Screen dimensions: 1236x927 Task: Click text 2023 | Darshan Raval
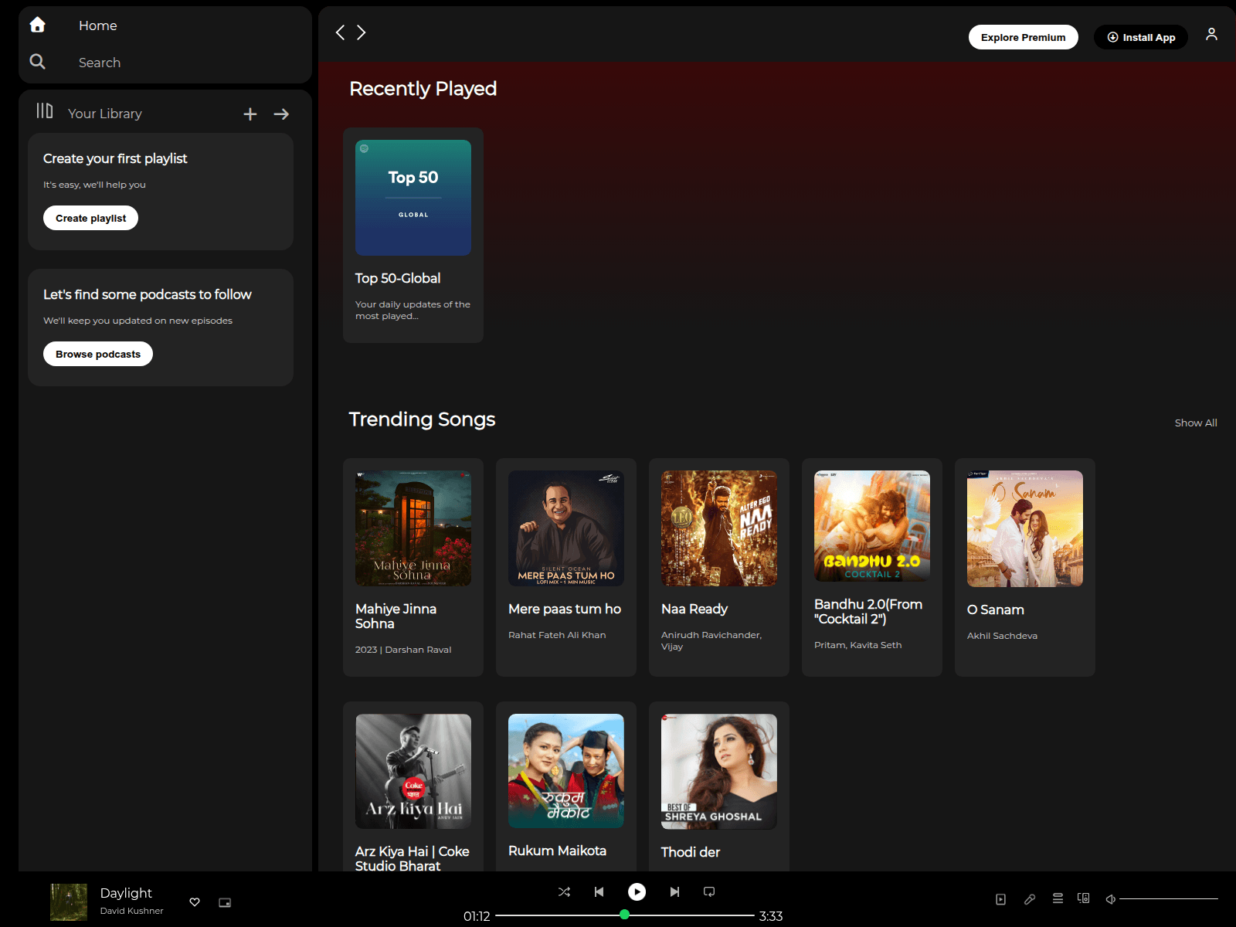(x=403, y=650)
